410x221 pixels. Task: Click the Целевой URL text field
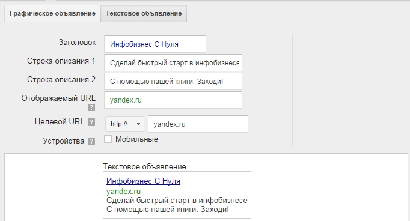198,124
